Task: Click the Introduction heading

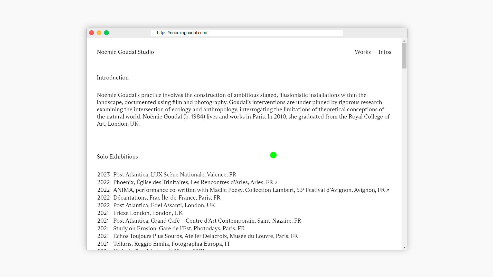Action: pyautogui.click(x=112, y=77)
